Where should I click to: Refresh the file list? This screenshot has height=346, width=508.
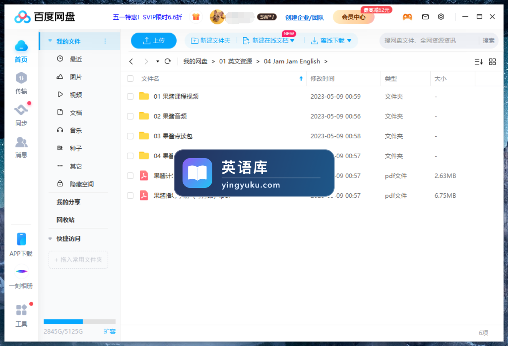[x=167, y=61]
